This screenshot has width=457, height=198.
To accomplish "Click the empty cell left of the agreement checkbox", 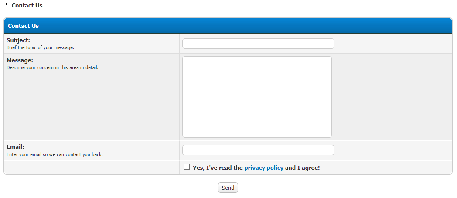I will coord(92,168).
